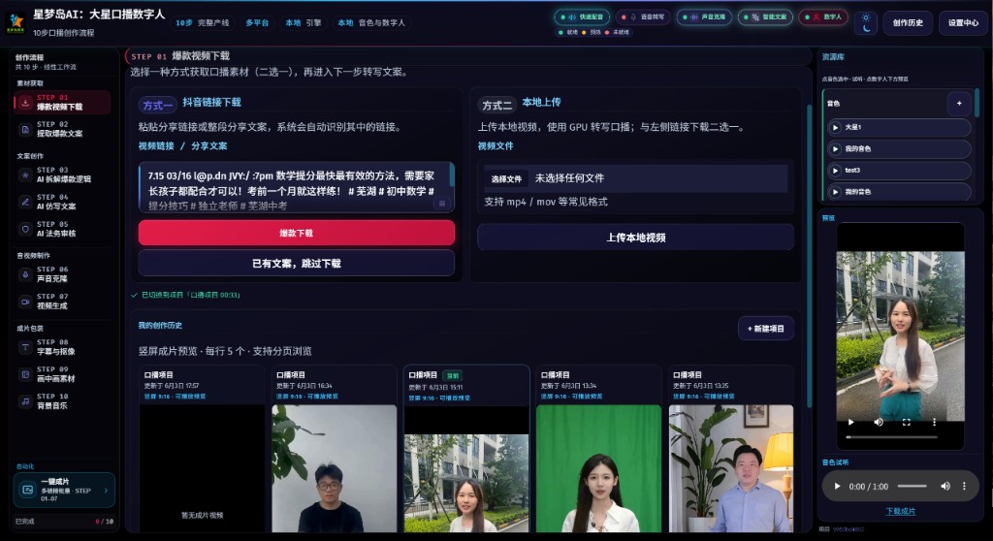Click the voice list scrollbar in 资源库
Screen dimensions: 993x541
(976, 102)
